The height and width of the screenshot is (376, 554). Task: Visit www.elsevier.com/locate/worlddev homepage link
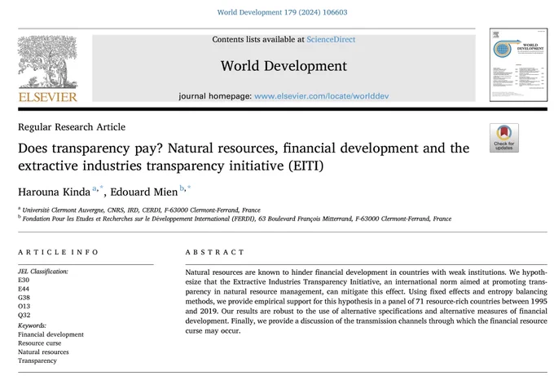click(x=322, y=96)
